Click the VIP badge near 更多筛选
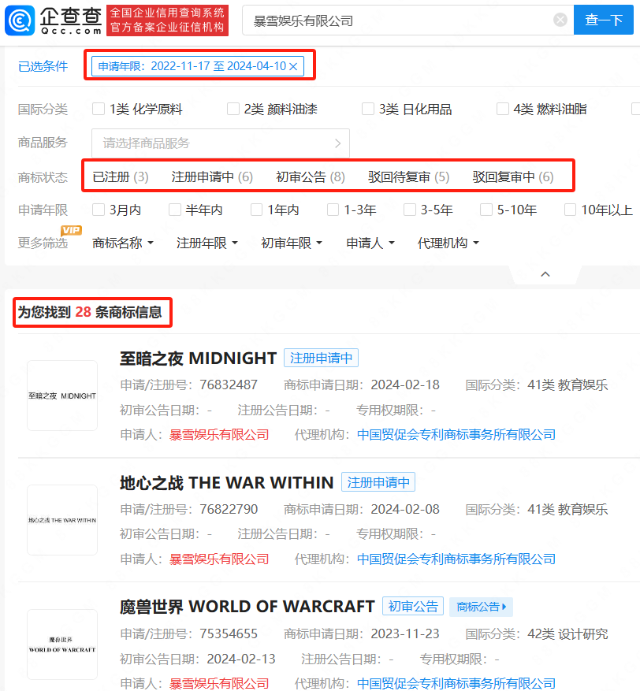The height and width of the screenshot is (691, 640). click(72, 230)
